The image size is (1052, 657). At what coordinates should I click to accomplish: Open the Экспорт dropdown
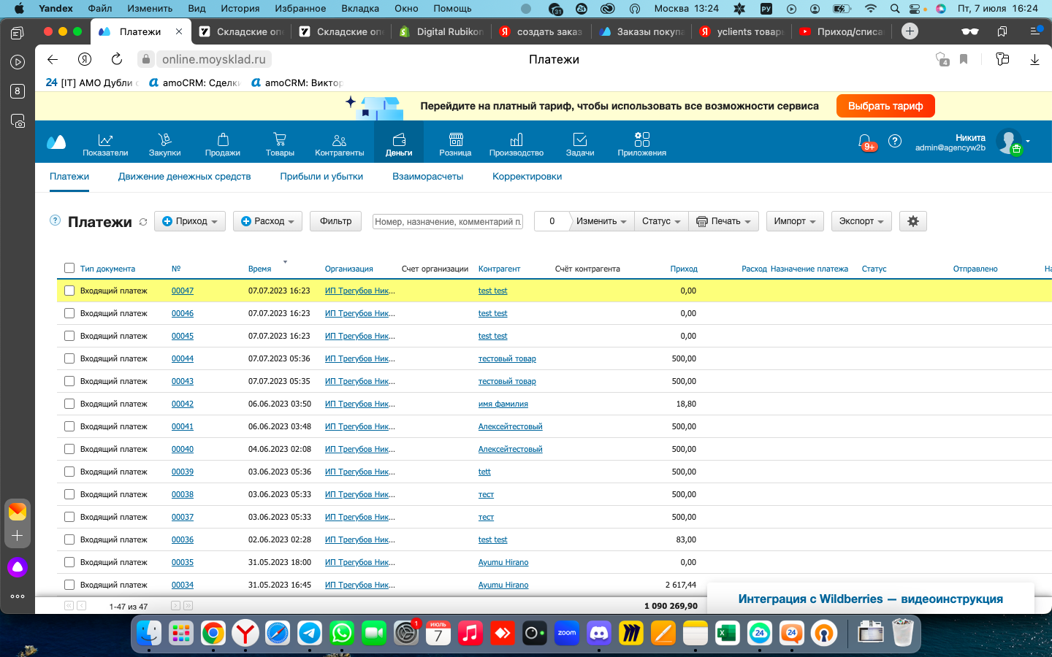[861, 221]
